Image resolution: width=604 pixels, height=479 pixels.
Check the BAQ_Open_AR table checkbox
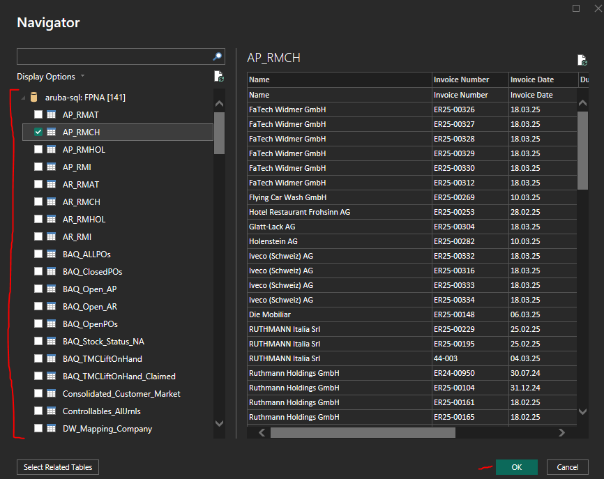(x=38, y=306)
